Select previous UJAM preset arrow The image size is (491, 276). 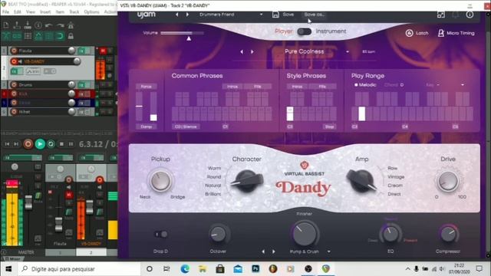(x=177, y=15)
